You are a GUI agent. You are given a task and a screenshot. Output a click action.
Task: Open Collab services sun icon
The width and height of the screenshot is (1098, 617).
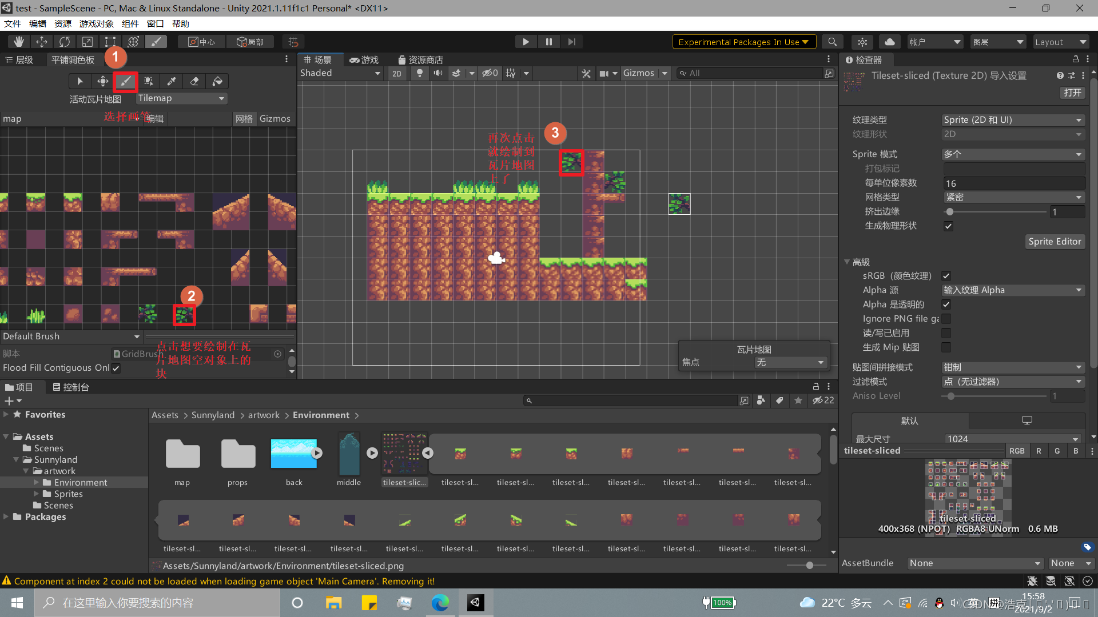coord(862,42)
